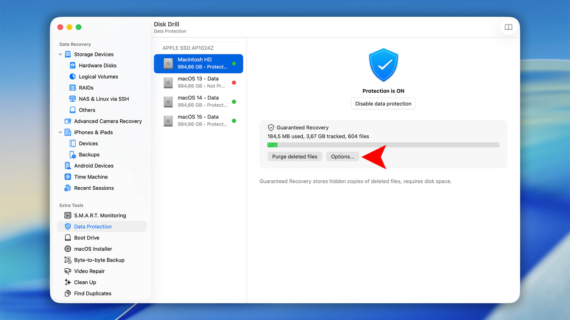
Task: Click the large Protection shield icon
Action: coord(383,65)
